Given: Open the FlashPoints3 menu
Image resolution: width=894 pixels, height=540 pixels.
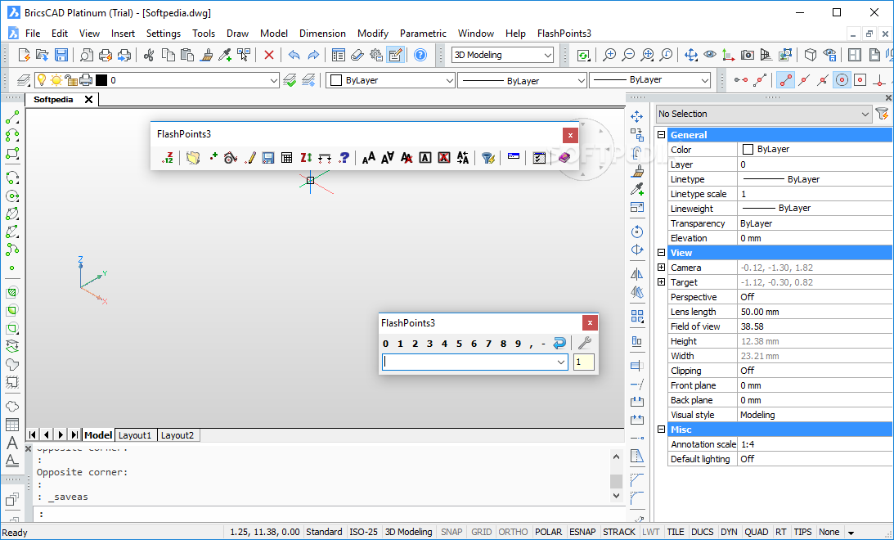Looking at the screenshot, I should click(564, 34).
